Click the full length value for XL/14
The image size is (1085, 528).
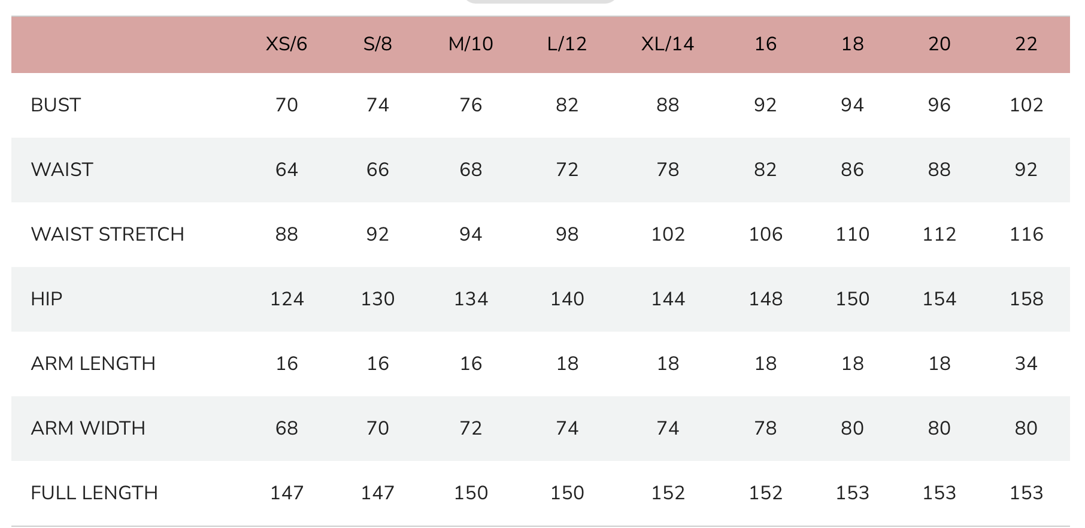[667, 493]
